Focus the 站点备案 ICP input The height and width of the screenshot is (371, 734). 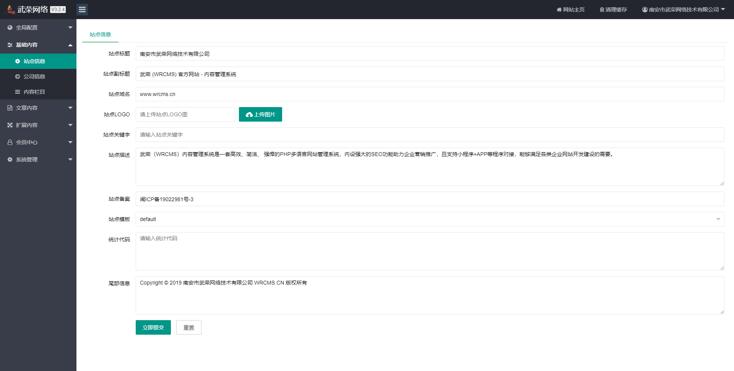[430, 199]
